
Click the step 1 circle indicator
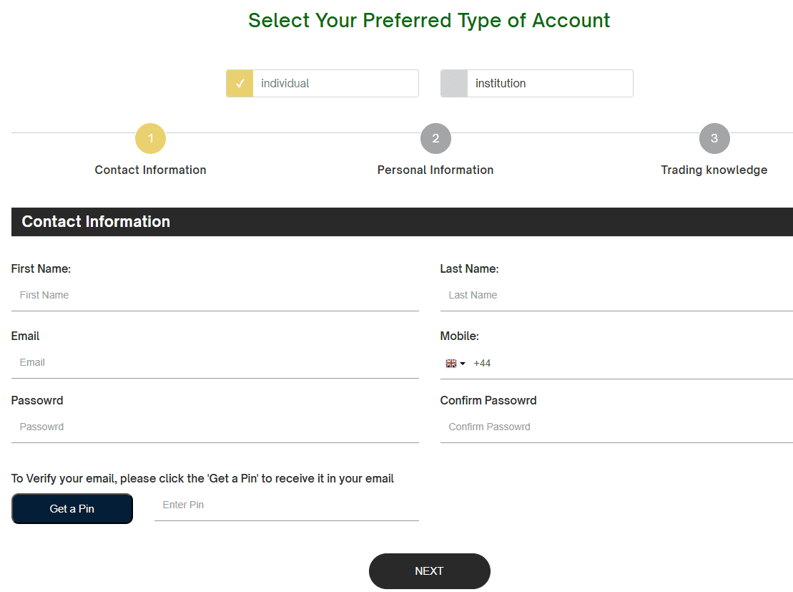[150, 138]
